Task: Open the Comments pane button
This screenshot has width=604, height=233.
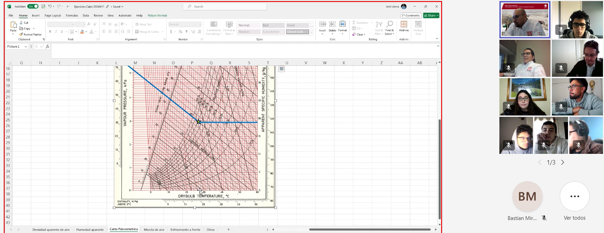Action: pyautogui.click(x=411, y=15)
